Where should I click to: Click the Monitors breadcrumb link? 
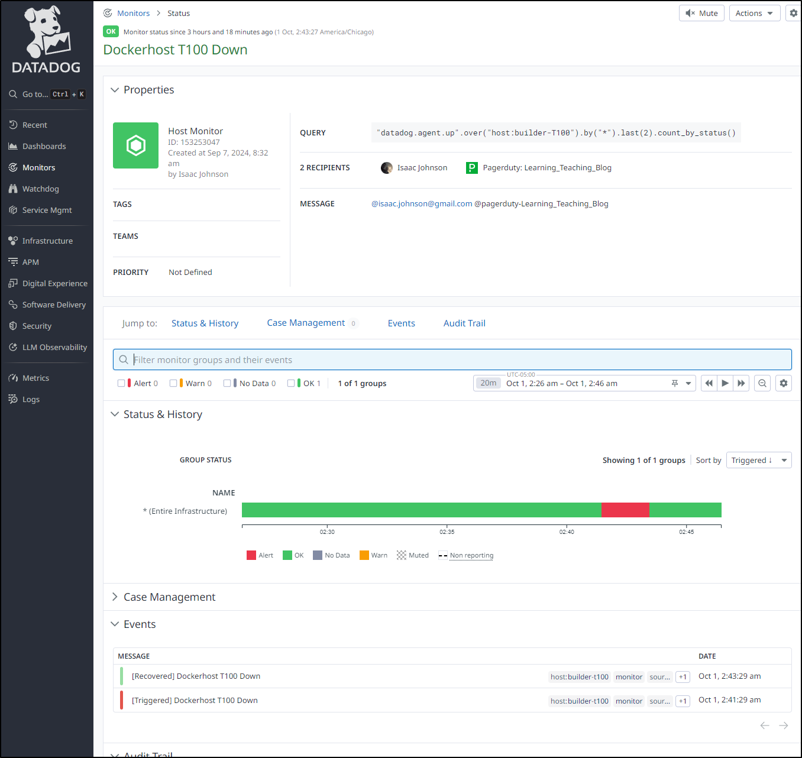pos(134,13)
